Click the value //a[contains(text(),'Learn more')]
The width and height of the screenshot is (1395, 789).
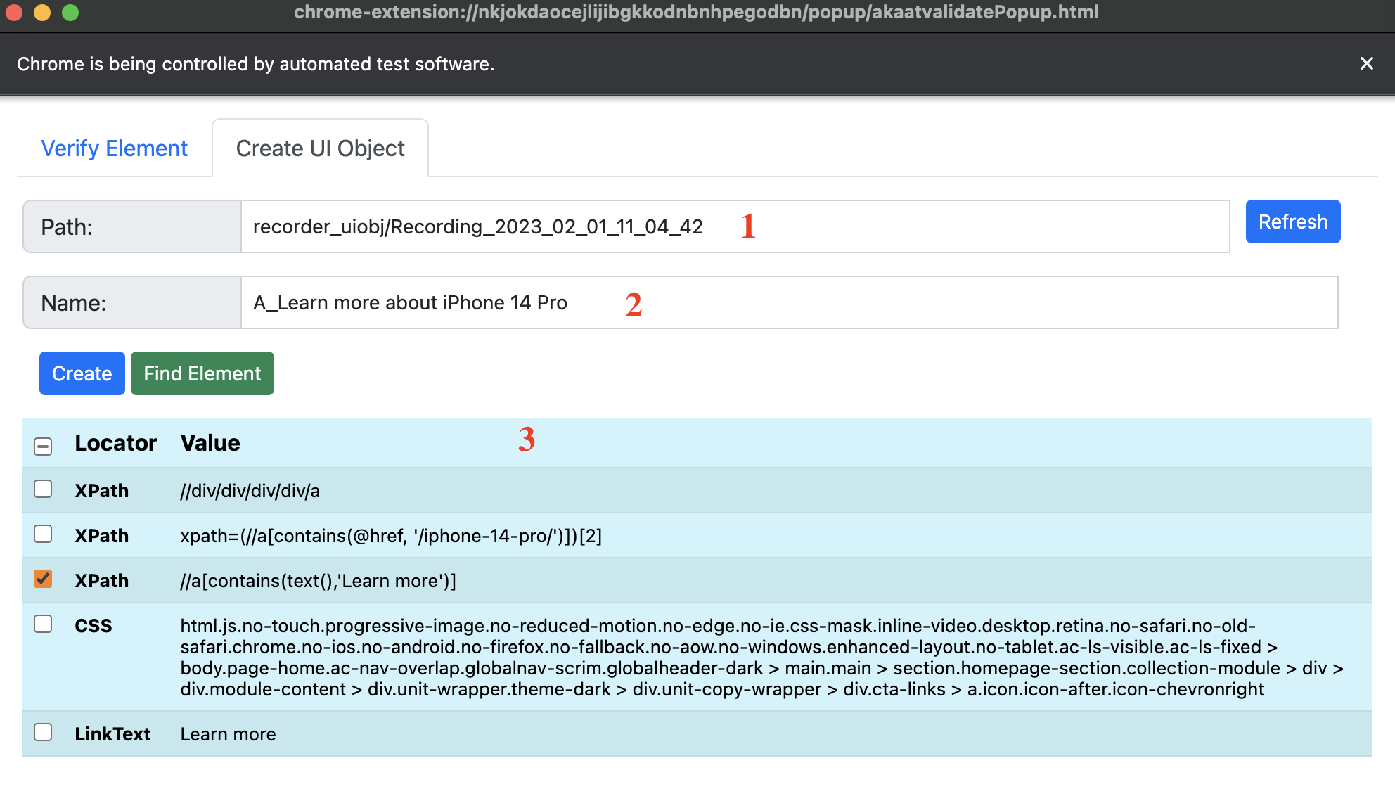318,581
